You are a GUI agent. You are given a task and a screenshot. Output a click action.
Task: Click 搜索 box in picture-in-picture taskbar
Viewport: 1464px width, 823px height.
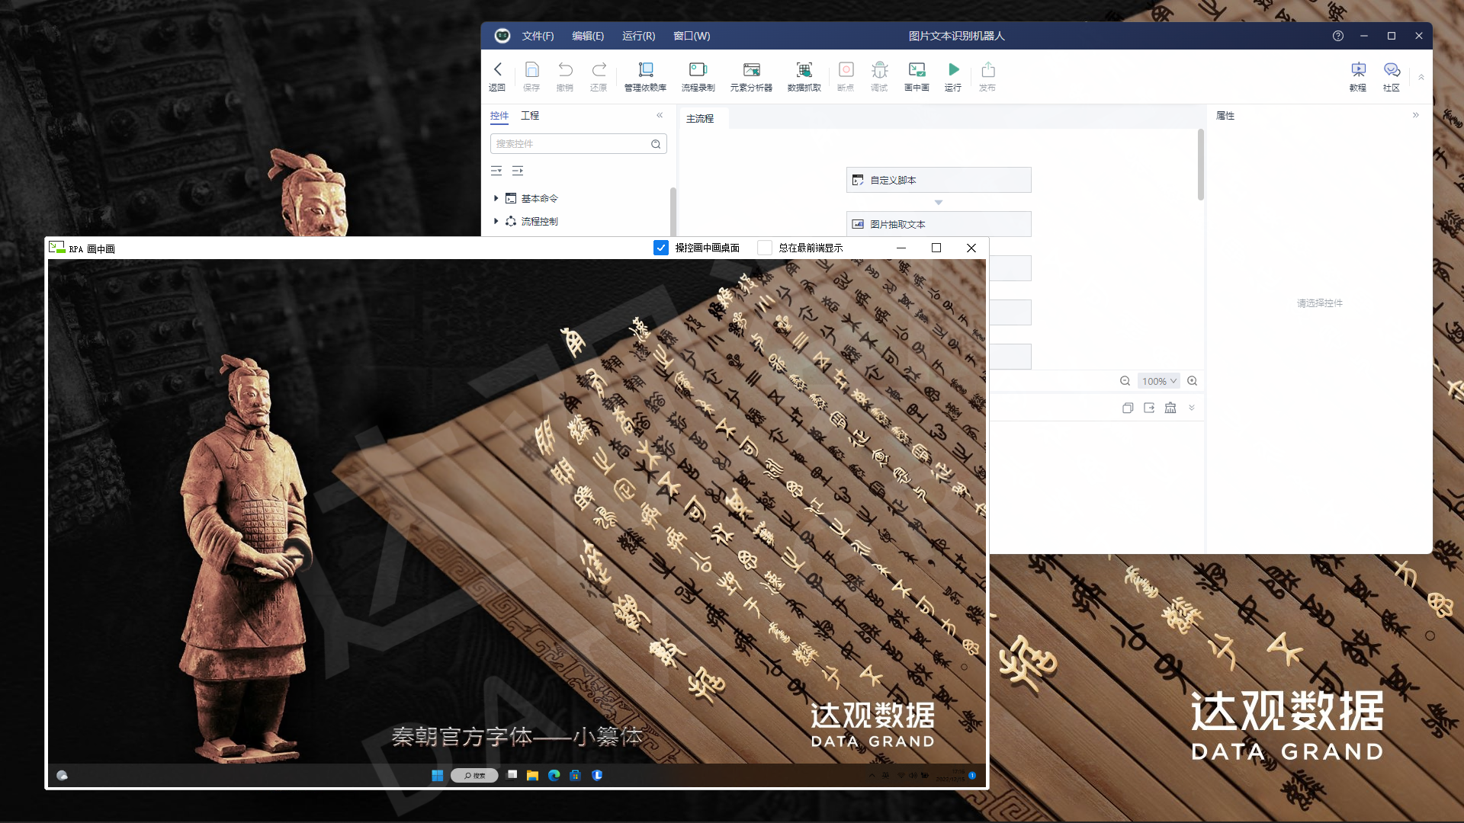474,776
